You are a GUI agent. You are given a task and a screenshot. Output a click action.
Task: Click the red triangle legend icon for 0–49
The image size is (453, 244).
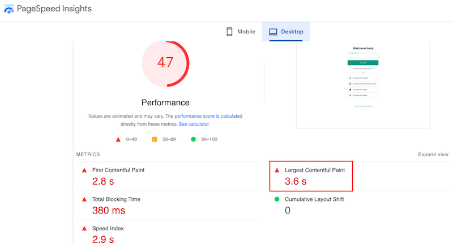click(118, 139)
